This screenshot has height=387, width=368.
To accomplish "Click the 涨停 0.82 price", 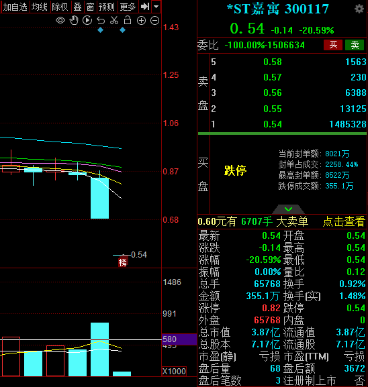I will tap(271, 308).
